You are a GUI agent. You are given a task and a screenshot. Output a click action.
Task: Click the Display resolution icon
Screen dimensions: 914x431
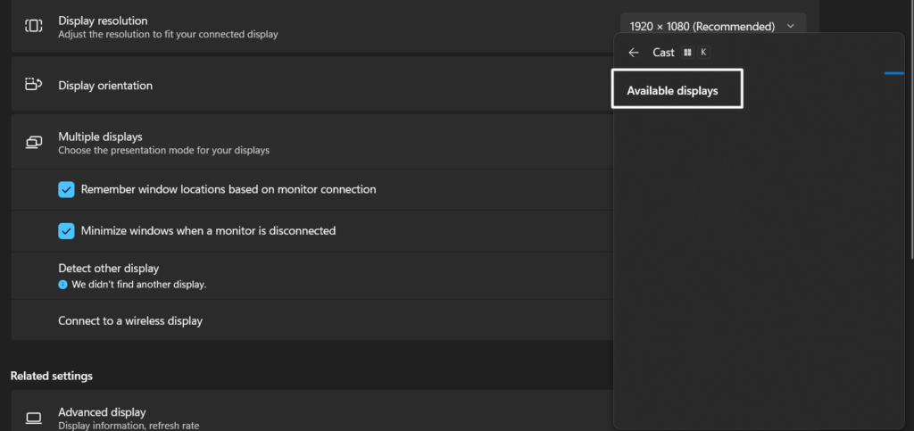(33, 26)
